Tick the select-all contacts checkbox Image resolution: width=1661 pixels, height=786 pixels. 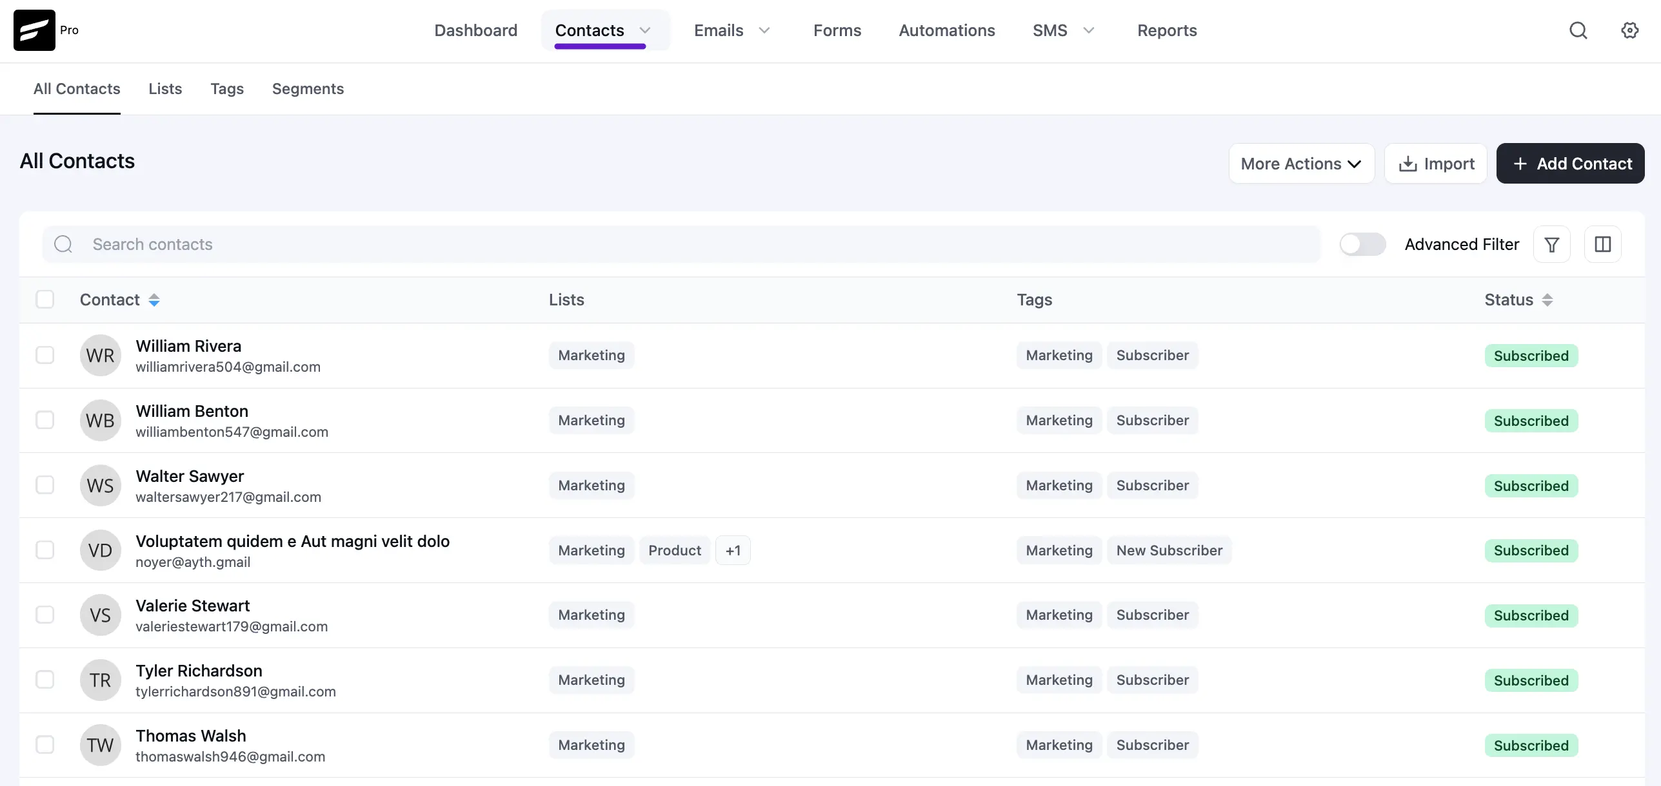click(45, 300)
